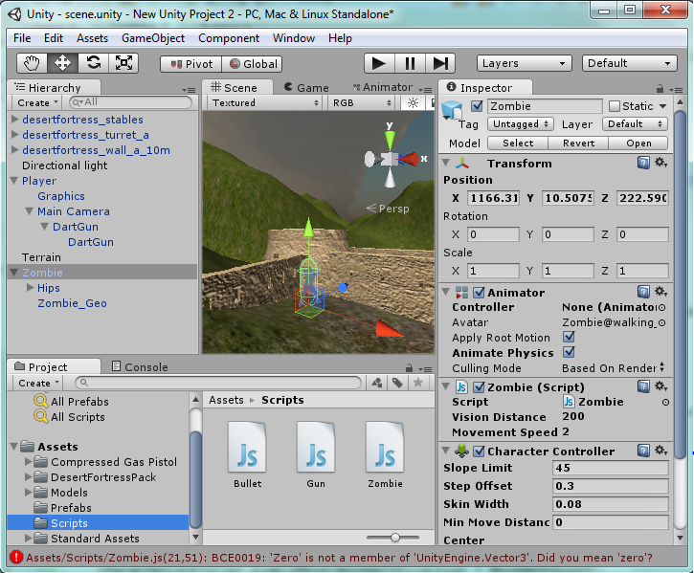Lock the Project panel
Image resolution: width=694 pixels, height=573 pixels.
click(x=409, y=368)
